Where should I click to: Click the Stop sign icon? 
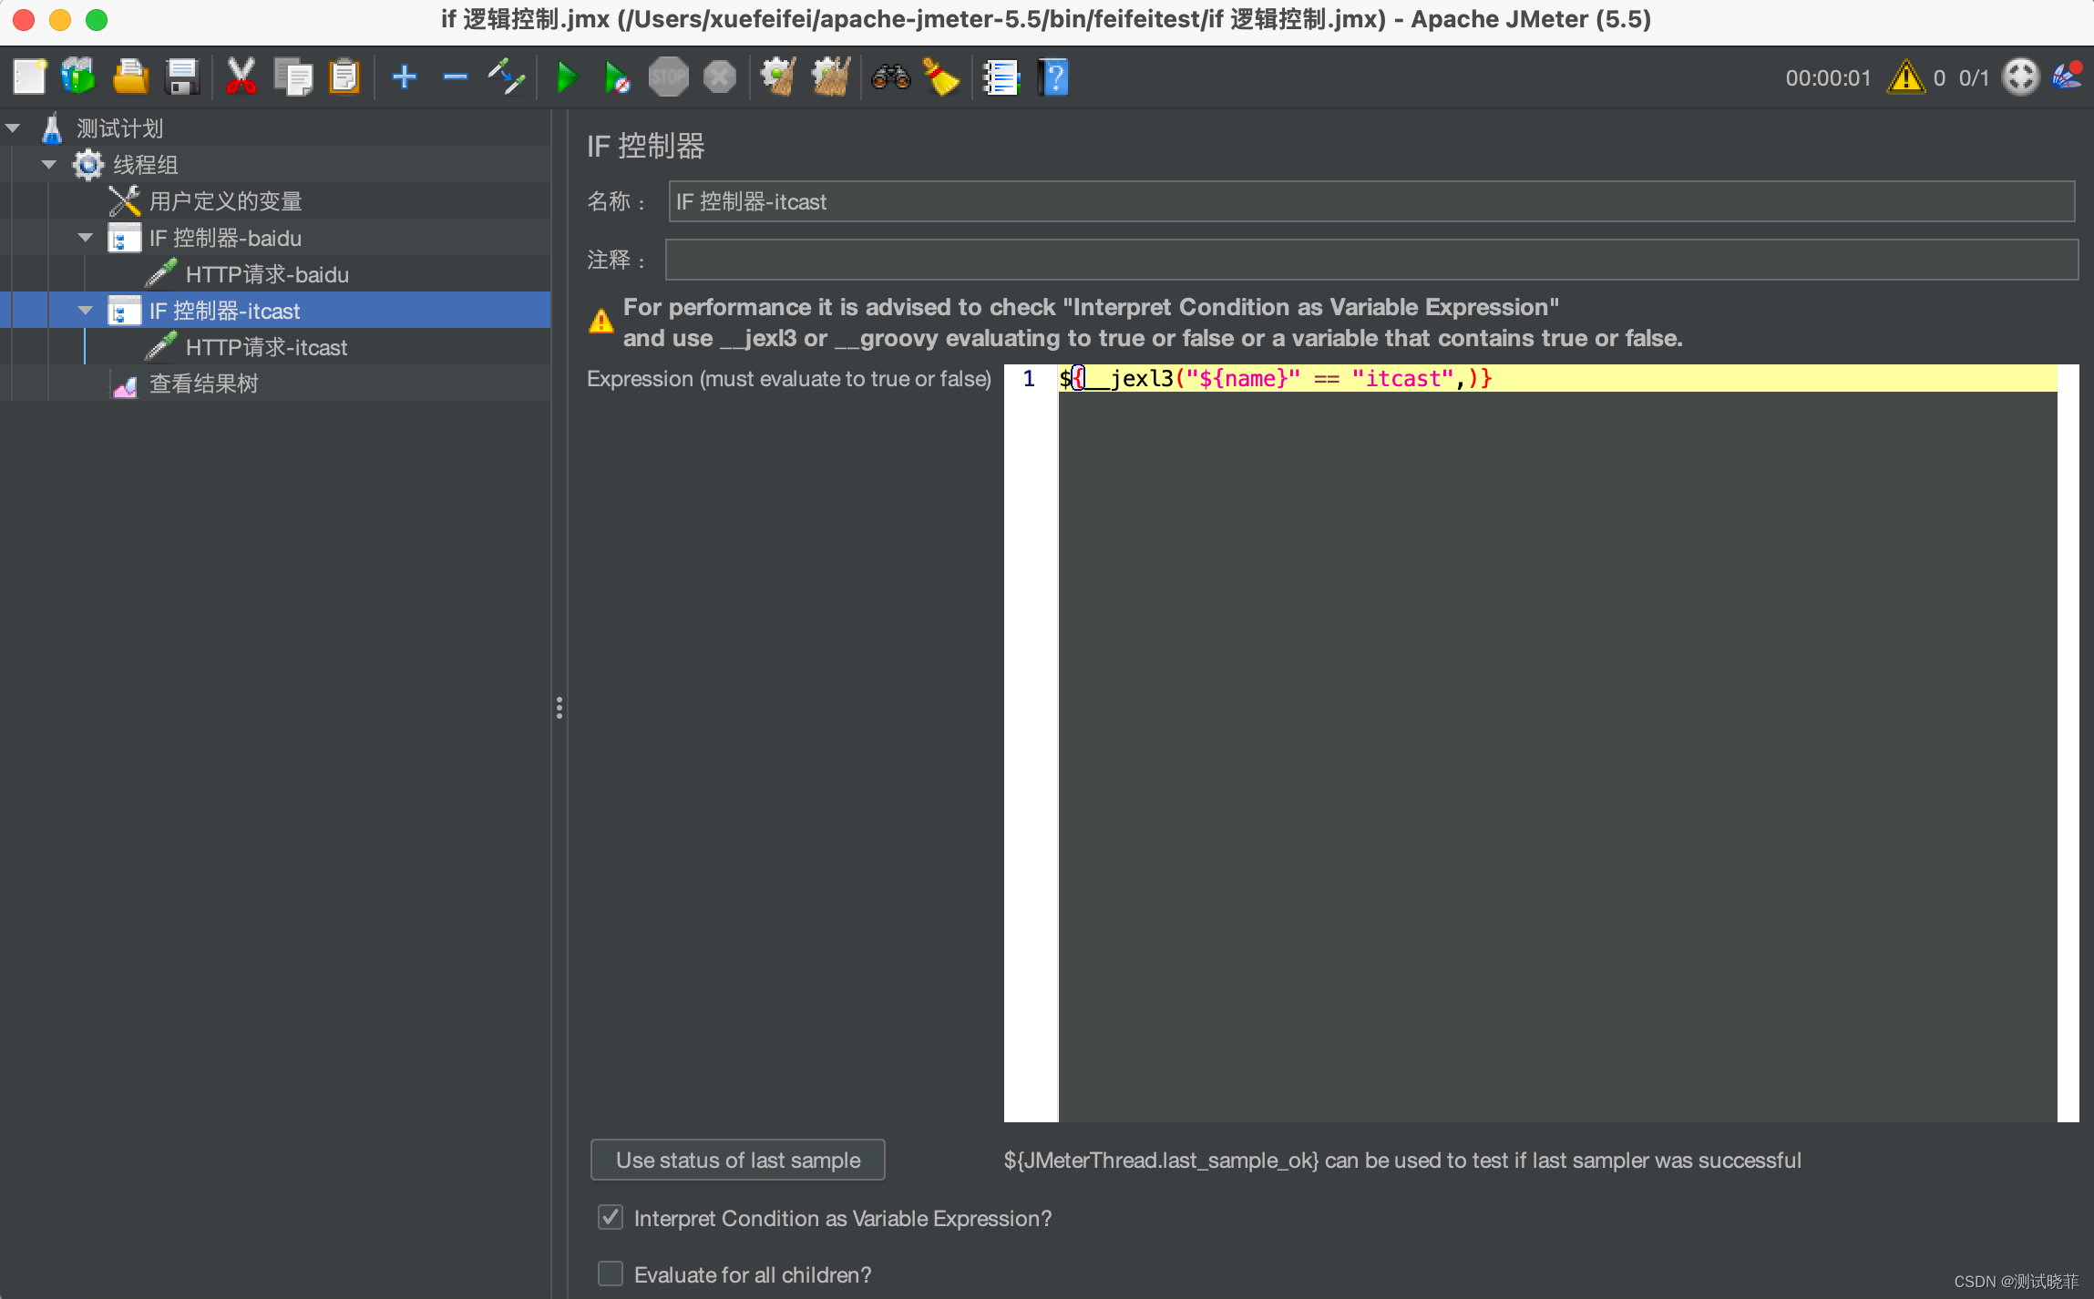click(668, 77)
